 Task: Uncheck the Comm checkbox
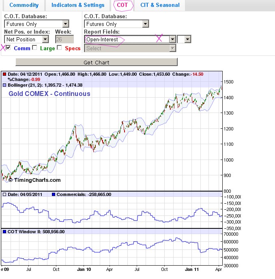(8, 47)
